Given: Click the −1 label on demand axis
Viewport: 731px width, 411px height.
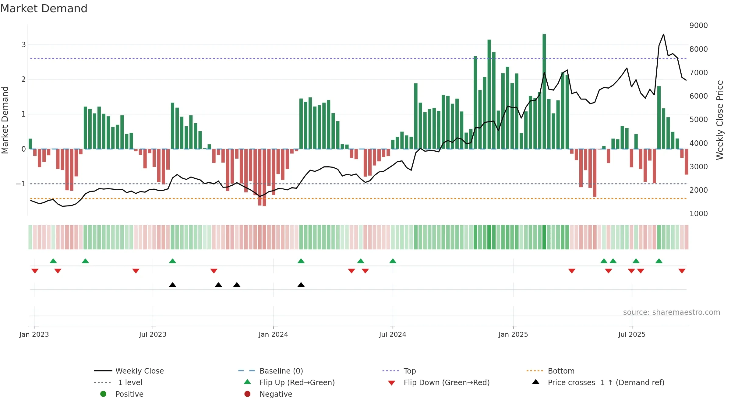Looking at the screenshot, I should (21, 184).
